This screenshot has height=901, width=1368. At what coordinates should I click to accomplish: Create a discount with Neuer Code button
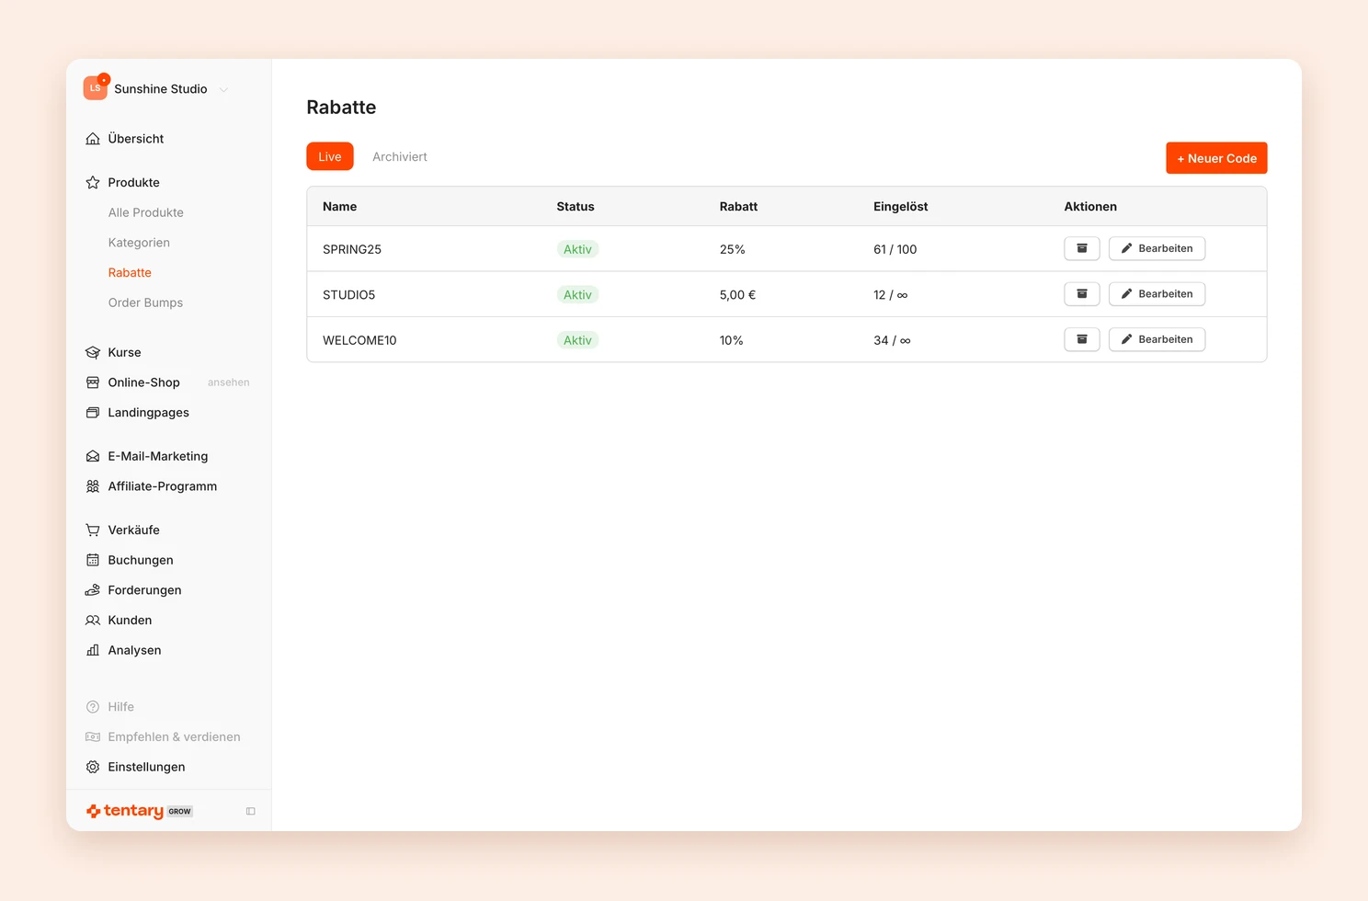coord(1216,158)
